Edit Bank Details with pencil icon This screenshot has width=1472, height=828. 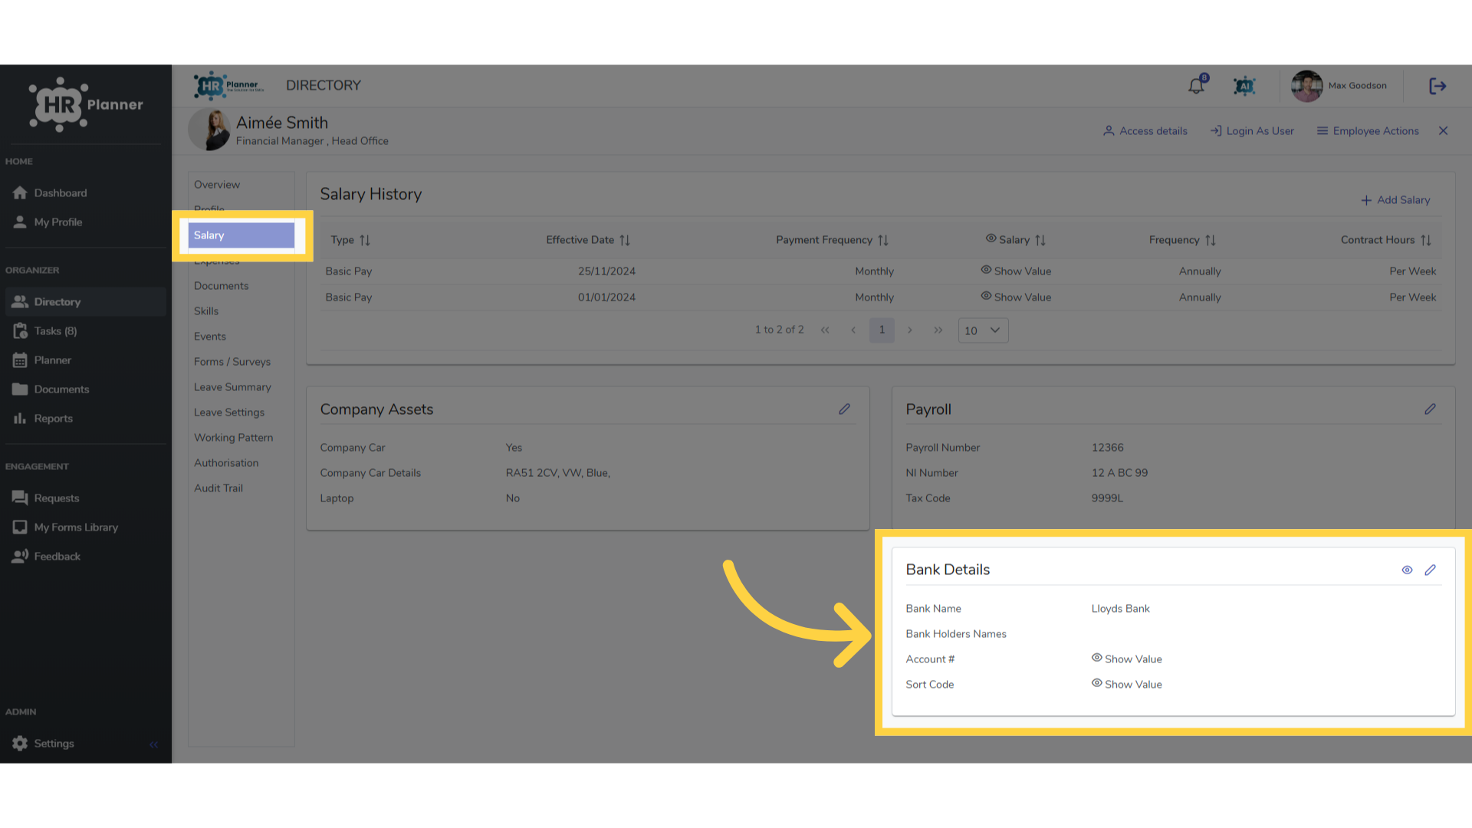pyautogui.click(x=1430, y=570)
